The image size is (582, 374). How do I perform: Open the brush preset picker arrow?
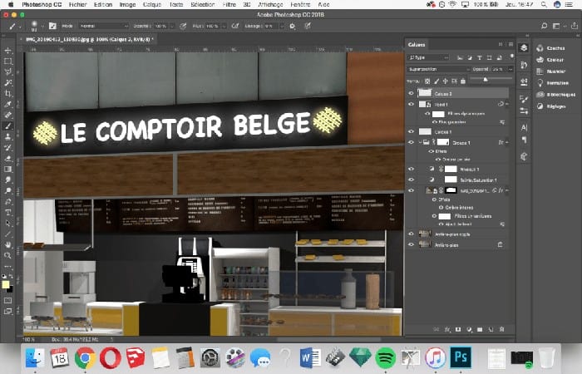pos(42,26)
